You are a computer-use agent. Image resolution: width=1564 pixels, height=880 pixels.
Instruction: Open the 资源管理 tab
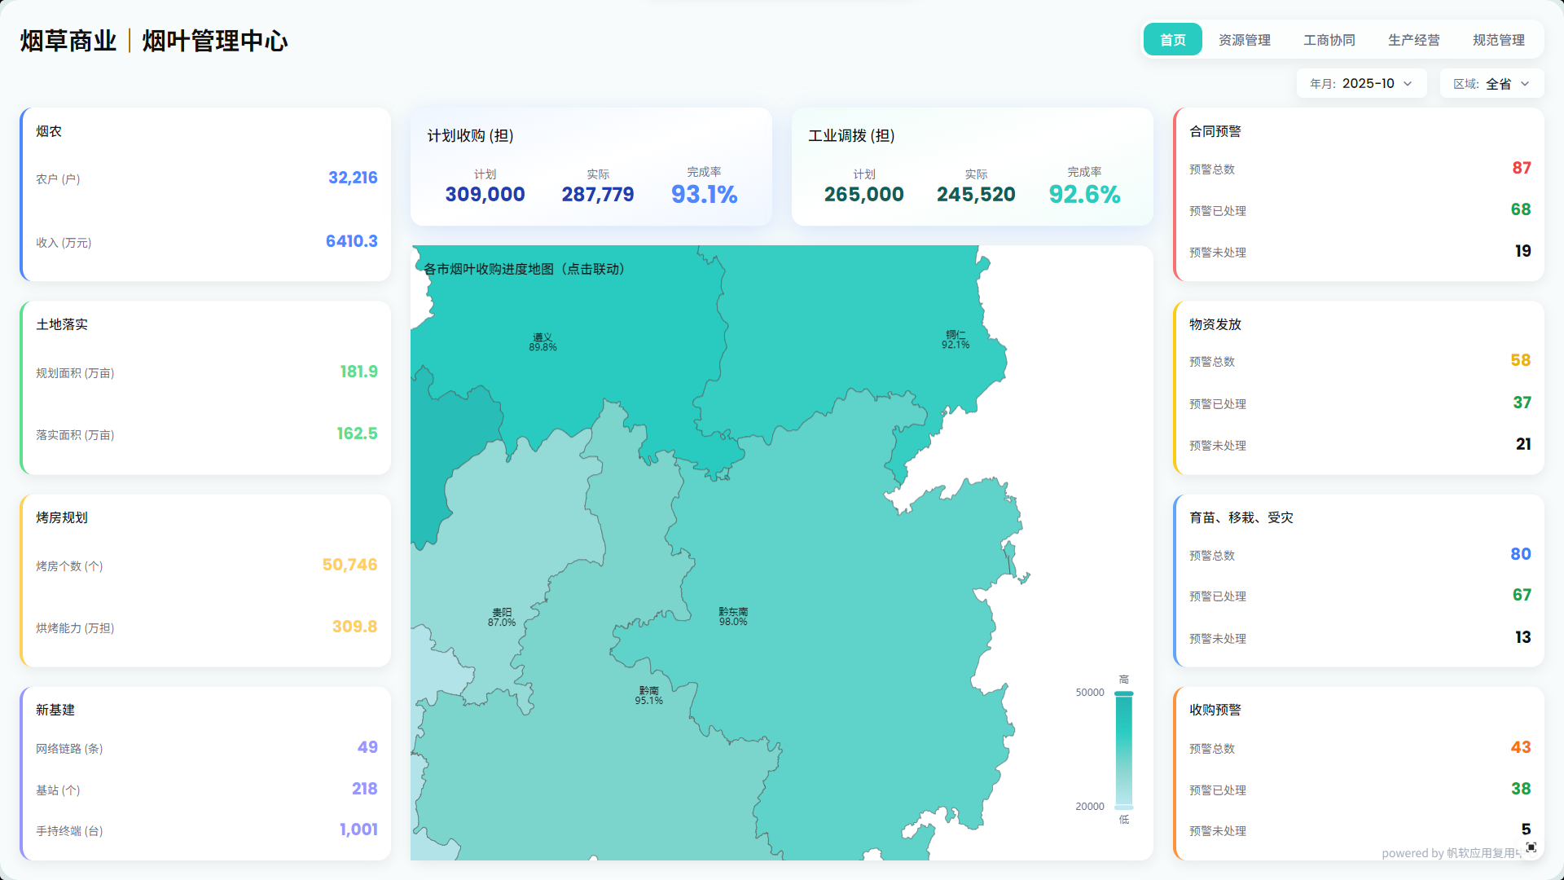tap(1244, 40)
